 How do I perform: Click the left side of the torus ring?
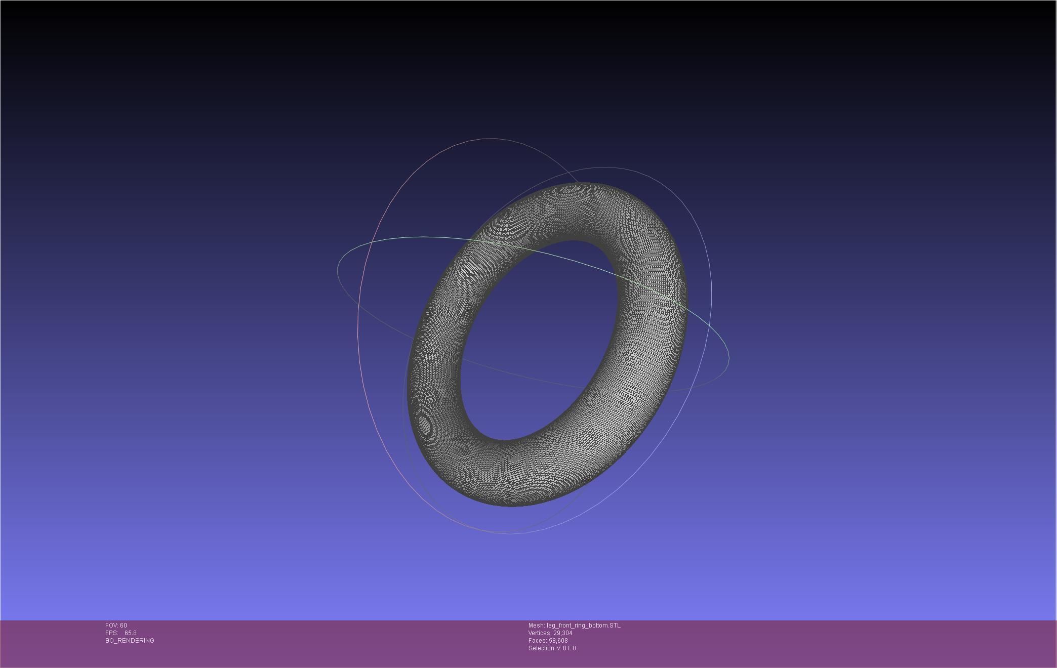tap(433, 385)
